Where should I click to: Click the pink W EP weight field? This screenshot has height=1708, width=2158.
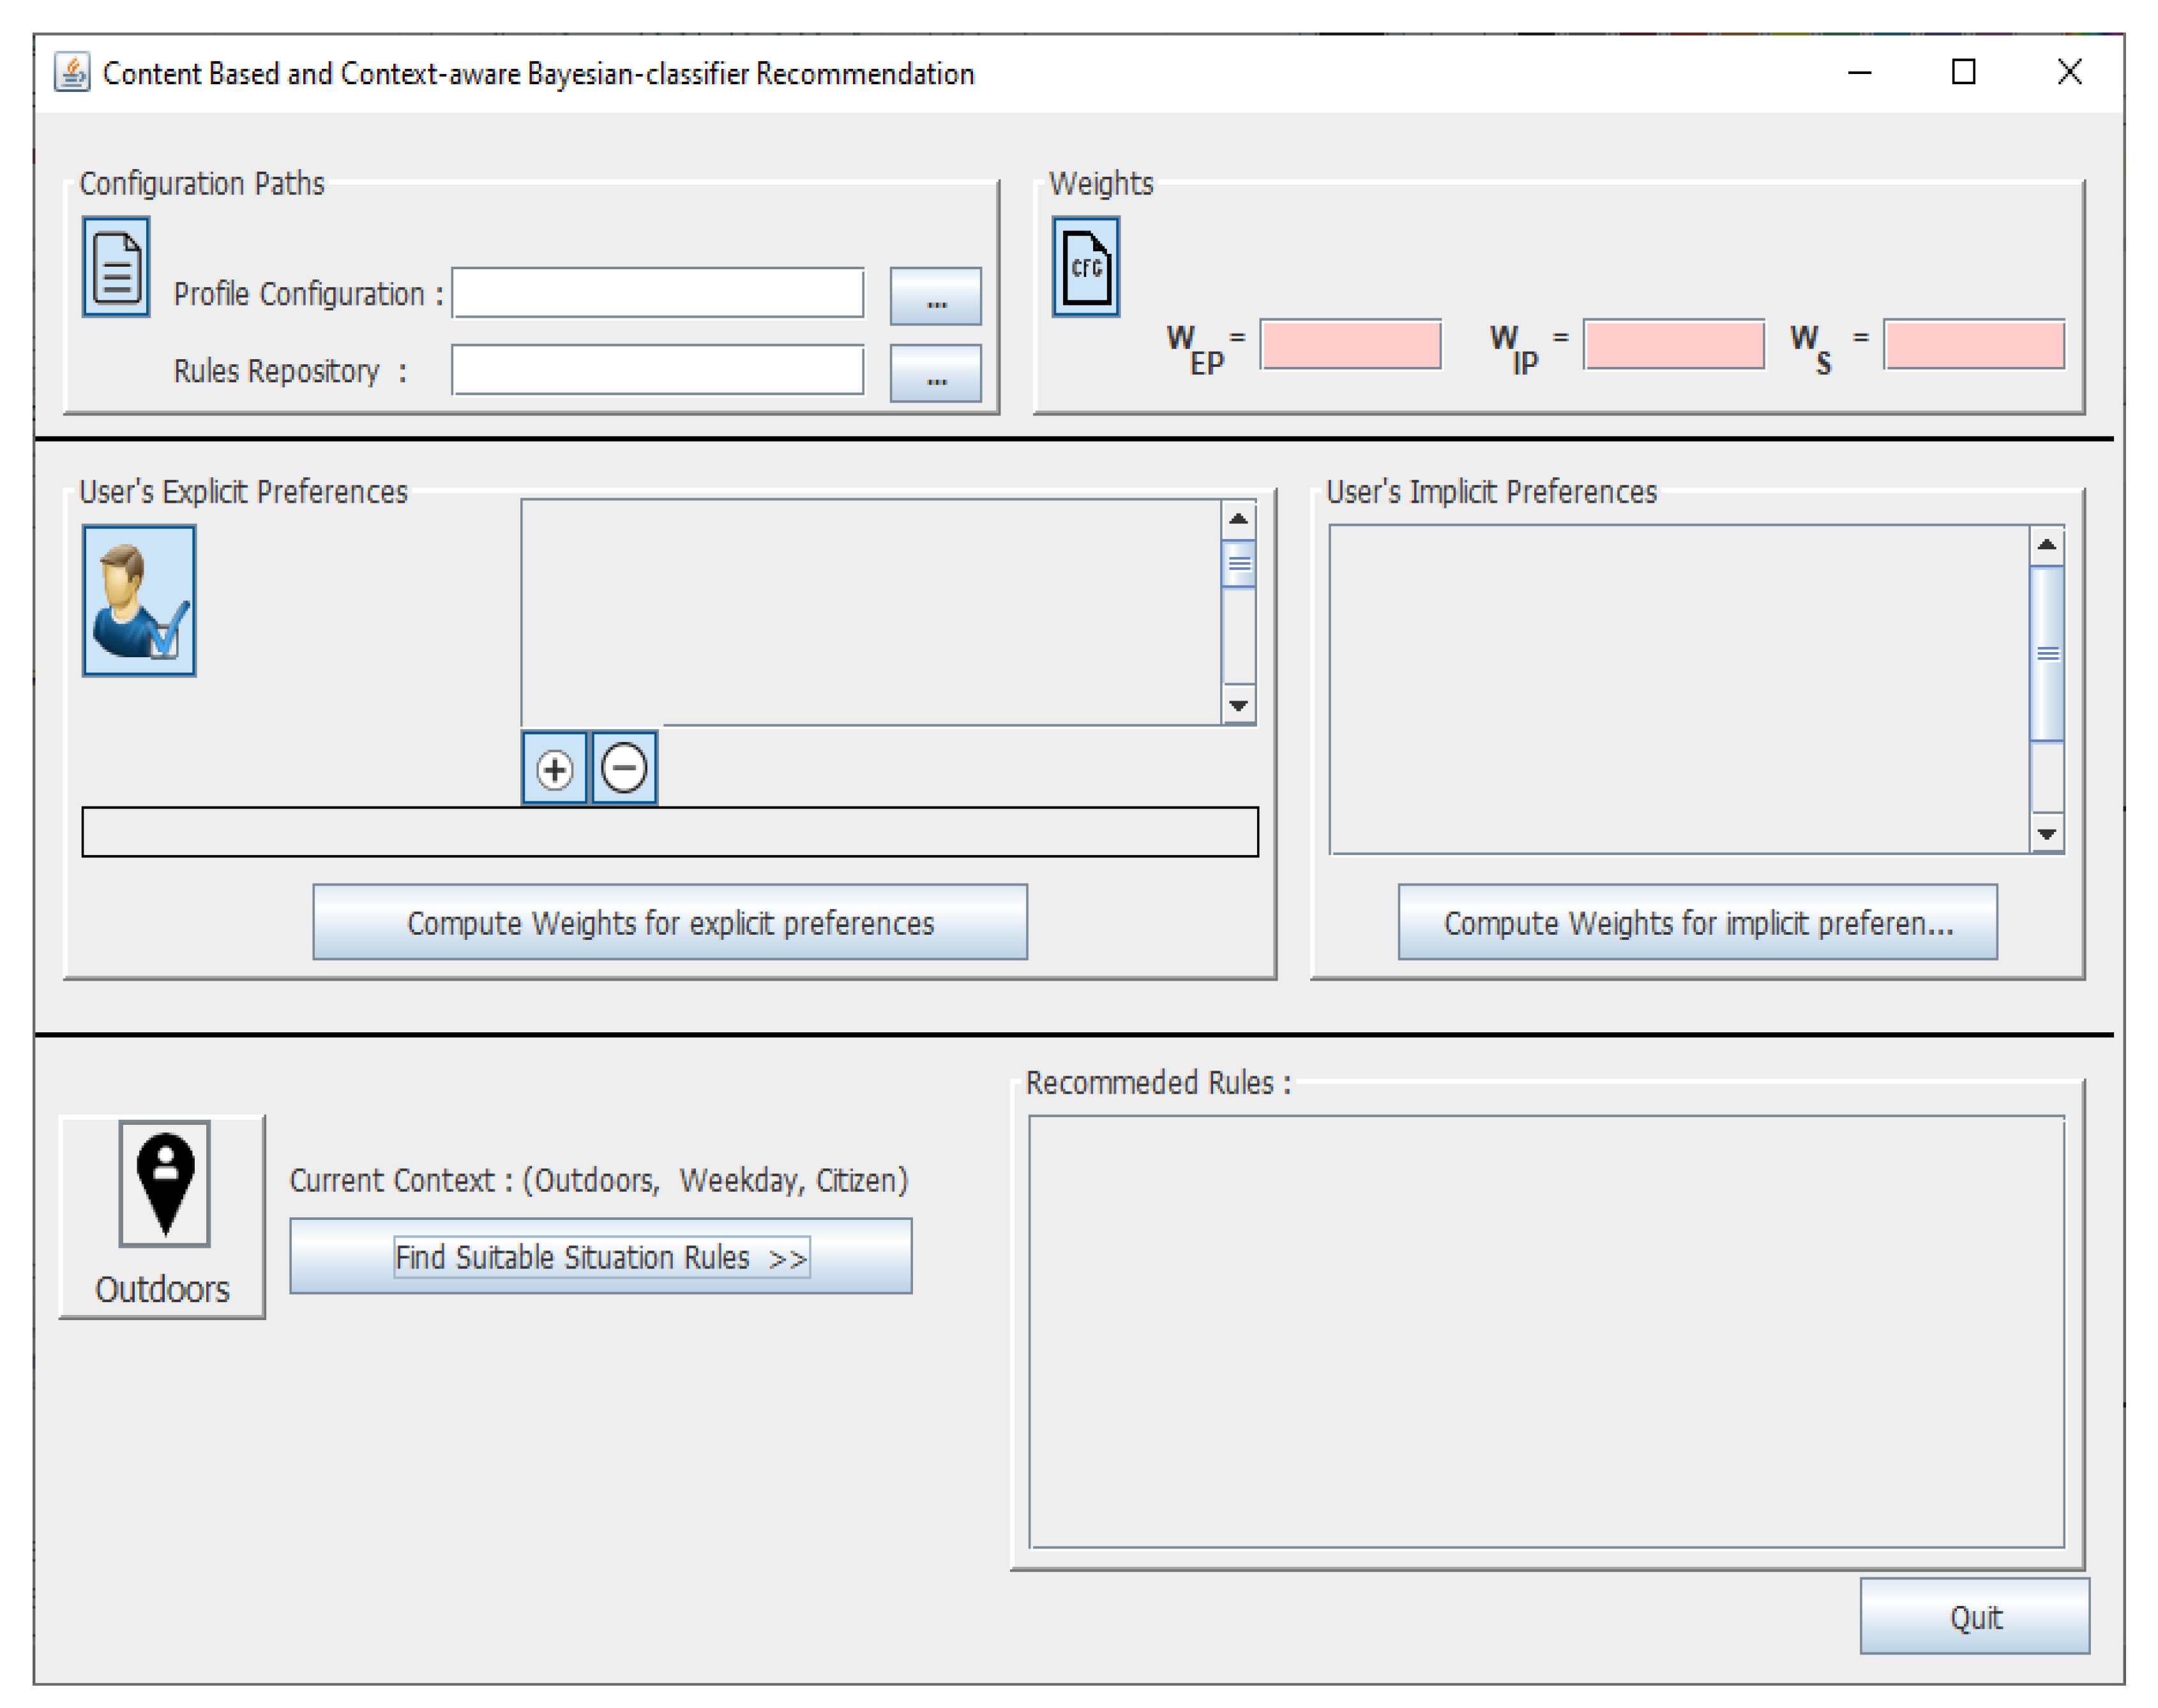point(1350,344)
